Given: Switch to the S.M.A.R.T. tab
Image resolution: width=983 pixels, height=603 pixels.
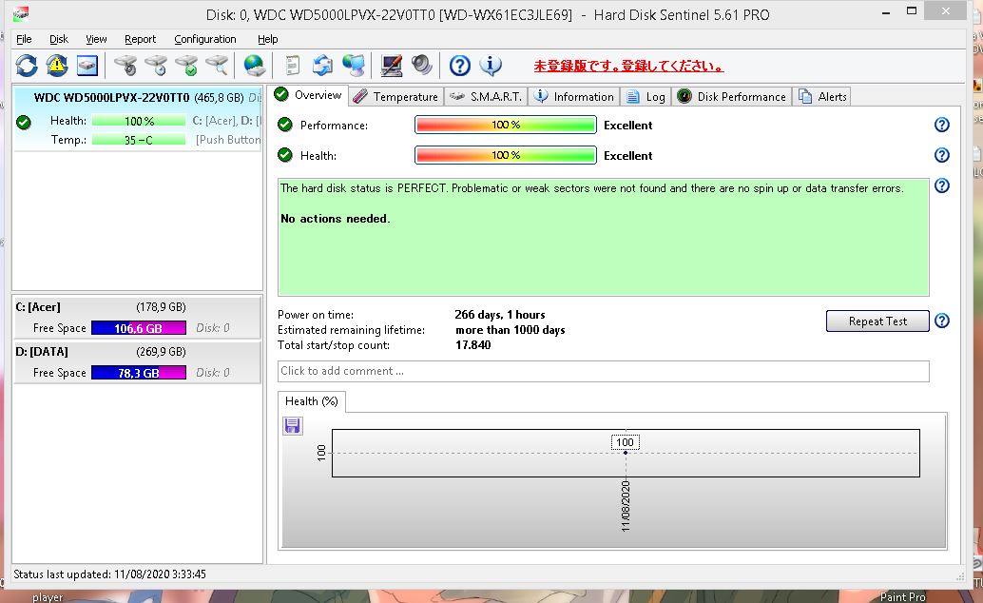Looking at the screenshot, I should [x=486, y=97].
